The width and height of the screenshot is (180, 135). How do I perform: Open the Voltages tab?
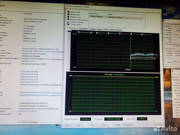click(x=92, y=29)
